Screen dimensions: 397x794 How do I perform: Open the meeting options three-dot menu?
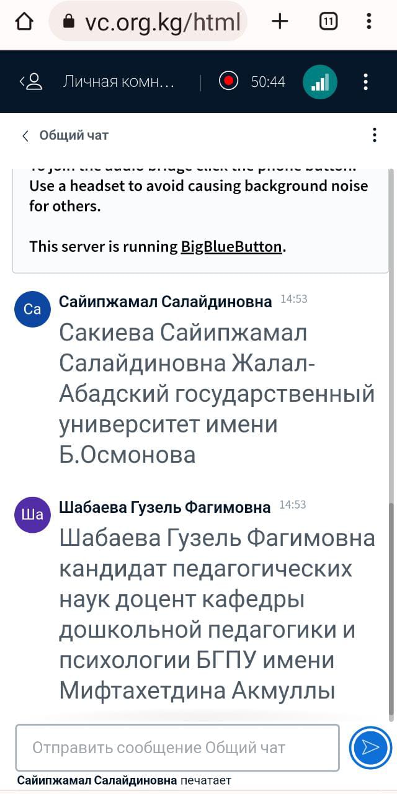[366, 82]
